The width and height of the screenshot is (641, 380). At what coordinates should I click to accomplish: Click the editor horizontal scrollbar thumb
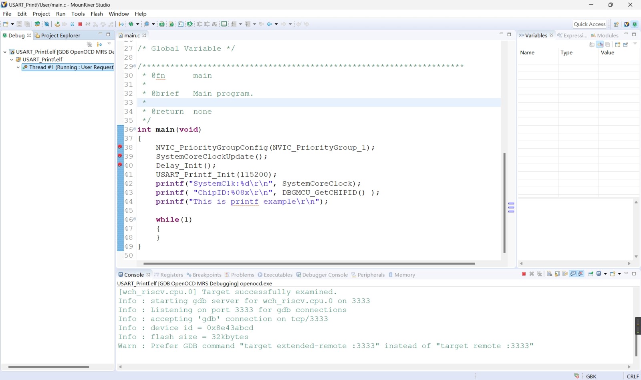(309, 264)
